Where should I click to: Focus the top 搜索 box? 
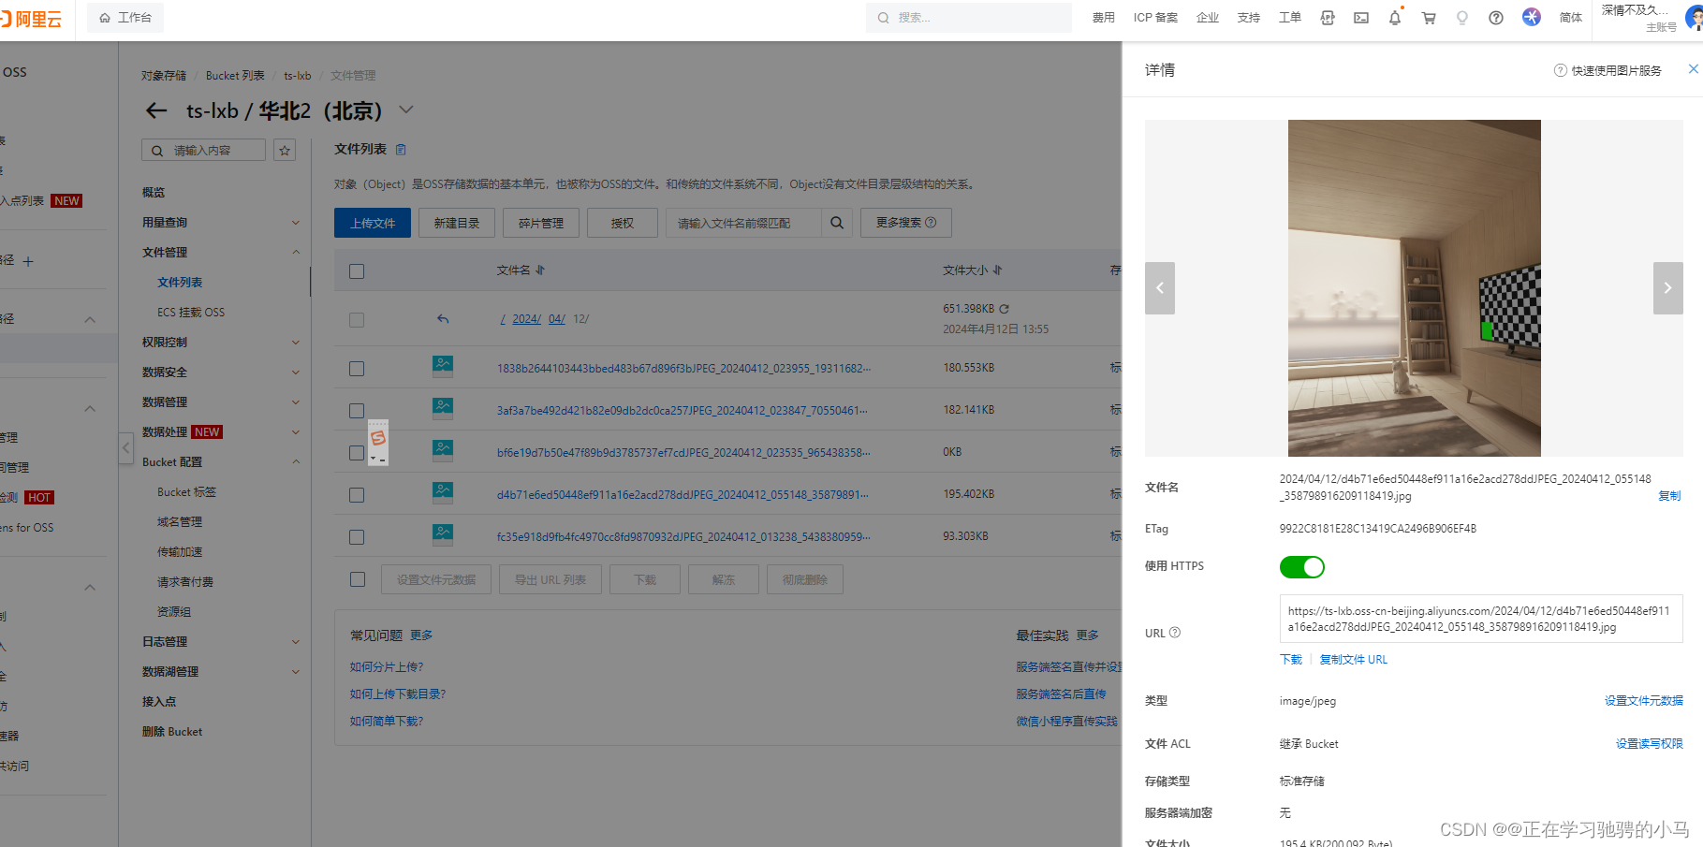[x=969, y=18]
